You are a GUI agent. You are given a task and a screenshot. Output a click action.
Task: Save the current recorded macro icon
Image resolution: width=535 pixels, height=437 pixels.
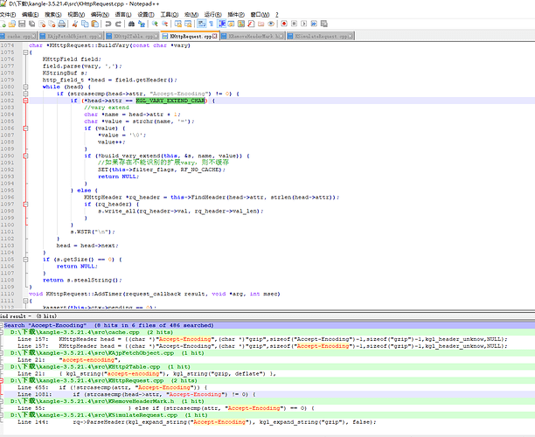pos(324,24)
